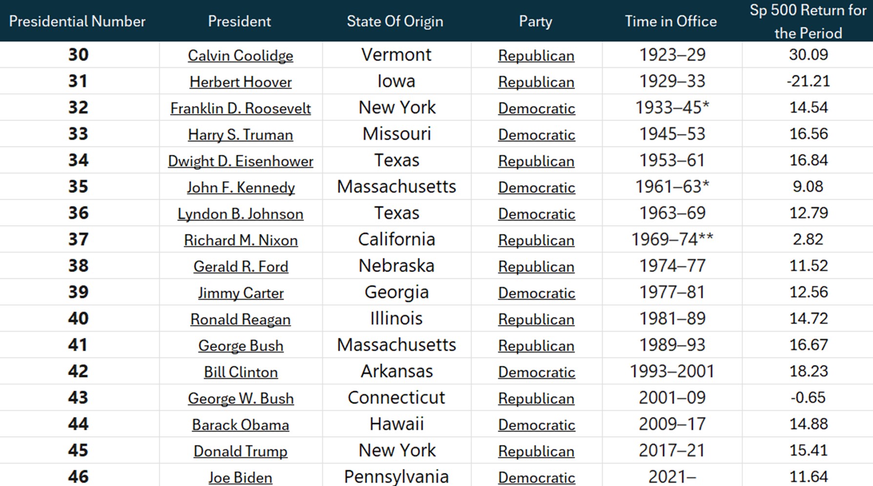
Task: Open the Republican link in Coolidge's row
Action: [x=536, y=56]
